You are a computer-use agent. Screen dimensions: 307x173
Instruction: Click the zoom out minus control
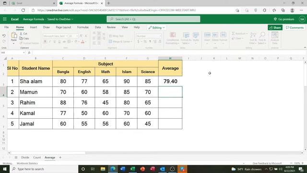(291, 163)
